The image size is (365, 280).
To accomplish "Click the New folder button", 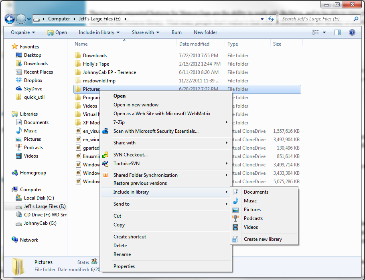I will tap(205, 32).
